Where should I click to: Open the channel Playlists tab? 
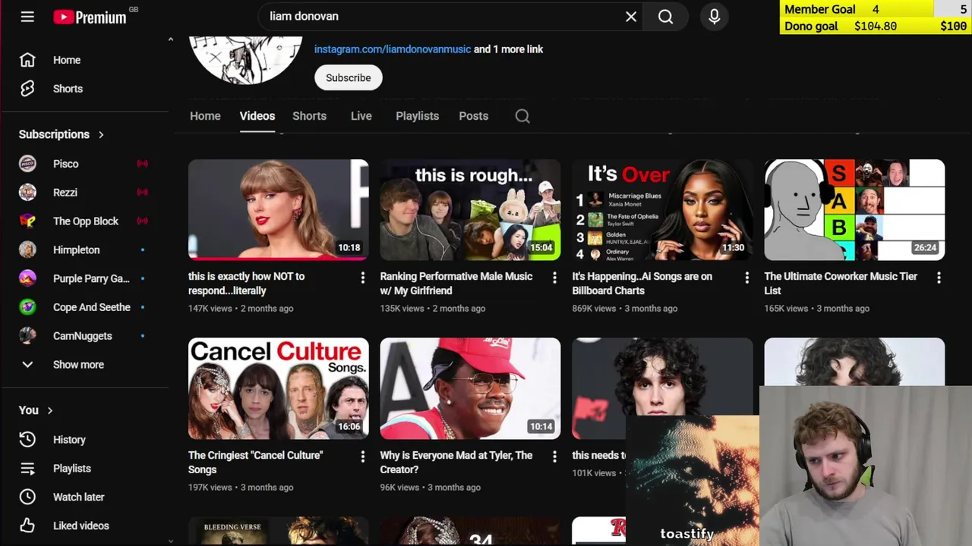[417, 116]
